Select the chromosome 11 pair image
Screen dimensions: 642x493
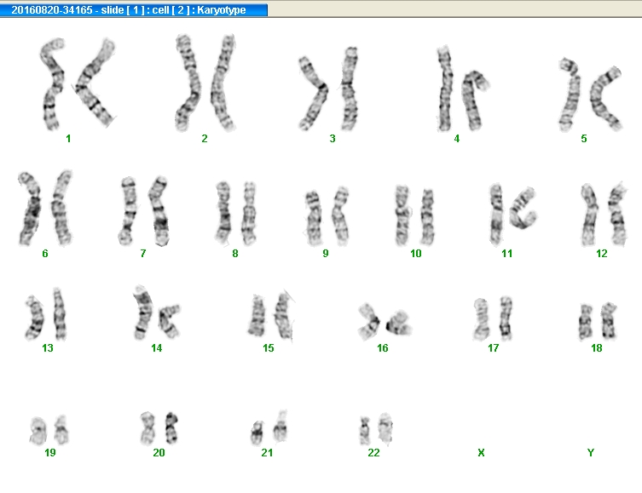pos(513,215)
